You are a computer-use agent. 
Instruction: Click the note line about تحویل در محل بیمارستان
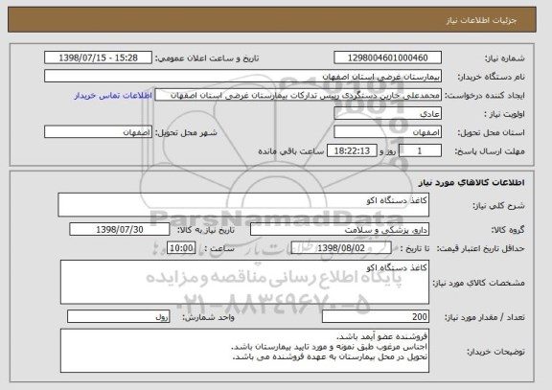tap(330, 356)
